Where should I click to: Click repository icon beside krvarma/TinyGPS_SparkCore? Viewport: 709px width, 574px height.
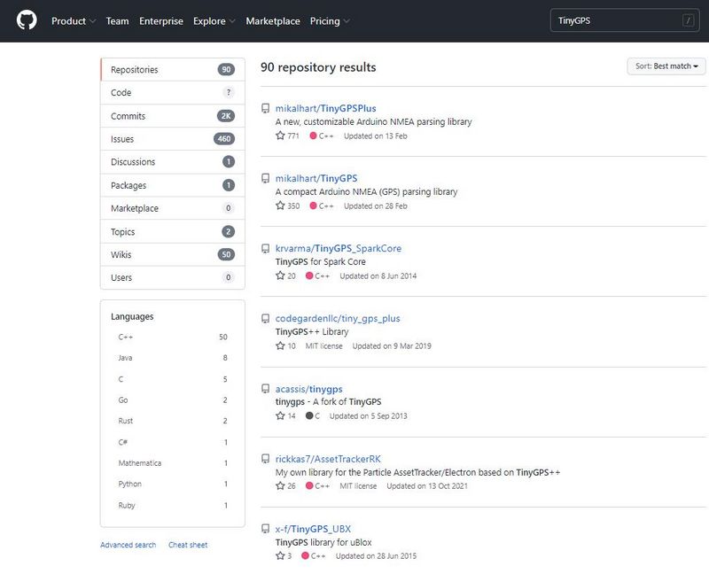(x=265, y=249)
